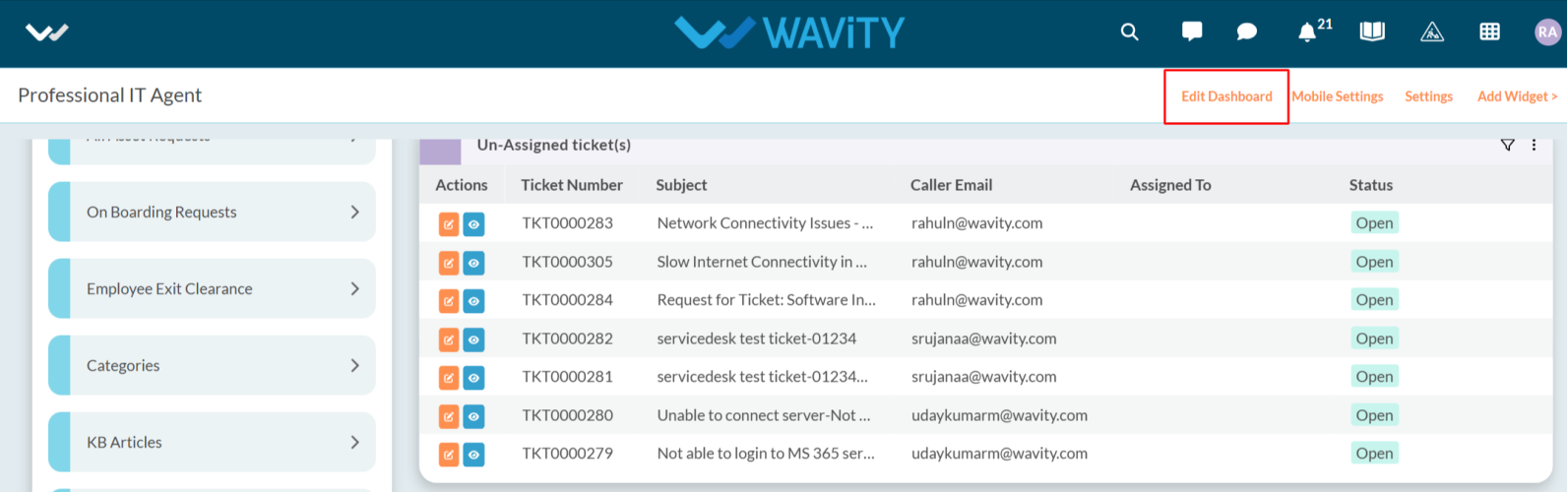Image resolution: width=1567 pixels, height=492 pixels.
Task: Click the Caller Email column header
Action: click(x=951, y=185)
